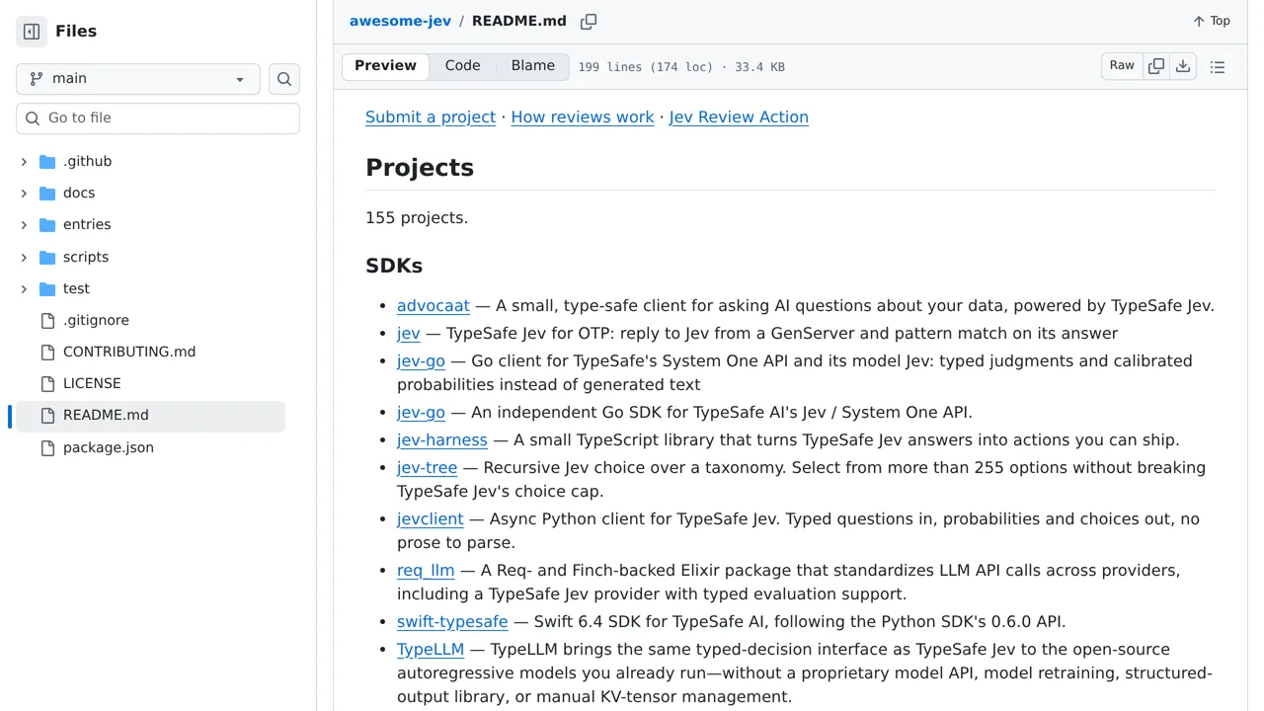Open the jev-harness project link
Viewport: 1264px width, 711px height.
click(x=442, y=440)
